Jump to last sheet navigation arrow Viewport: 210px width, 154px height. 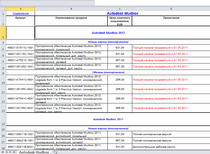point(14,152)
